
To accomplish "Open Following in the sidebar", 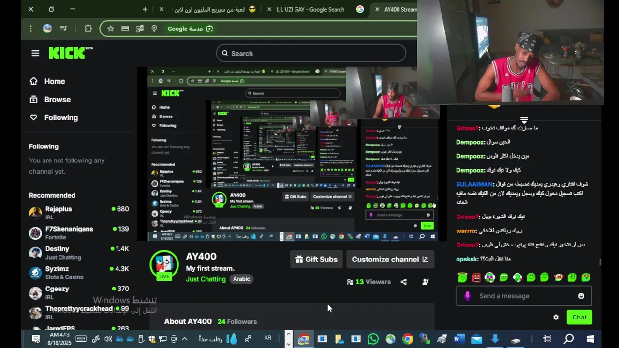I will (x=54, y=117).
